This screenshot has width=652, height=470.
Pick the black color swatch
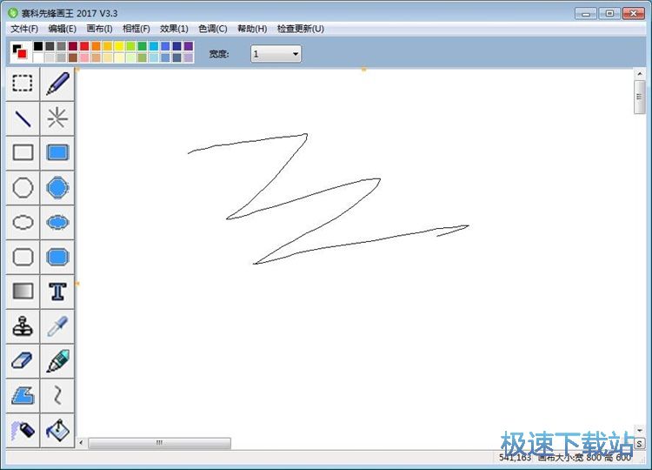click(38, 46)
